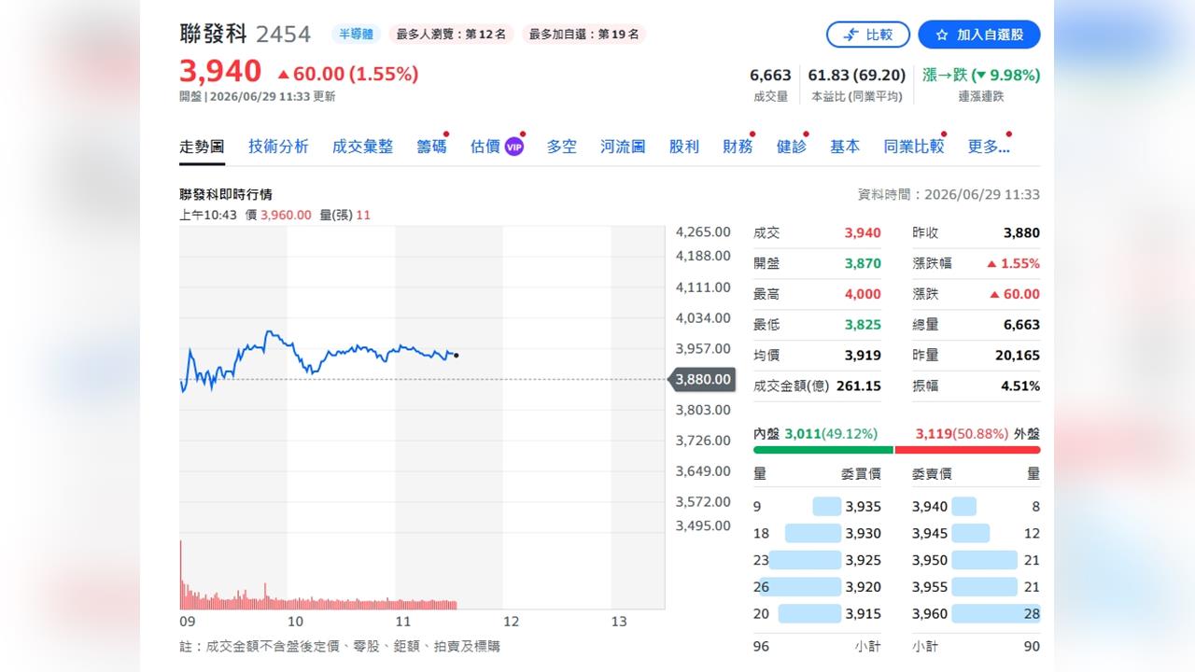The height and width of the screenshot is (672, 1195).
Task: Open the 成交彙整 tab
Action: pyautogui.click(x=362, y=147)
